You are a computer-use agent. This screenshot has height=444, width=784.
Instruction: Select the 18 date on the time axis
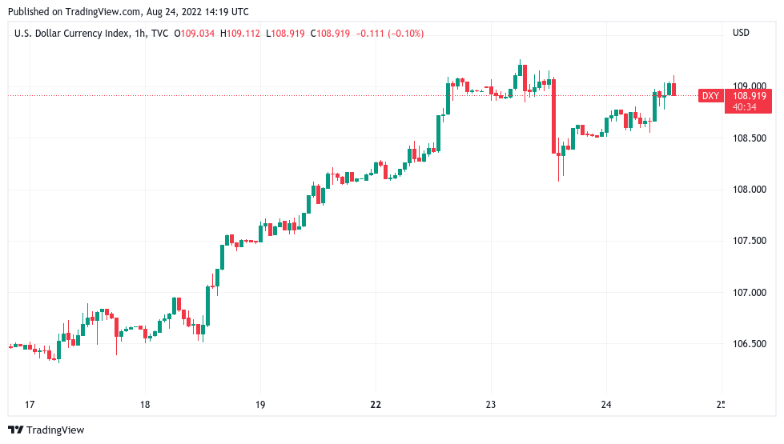click(x=145, y=404)
